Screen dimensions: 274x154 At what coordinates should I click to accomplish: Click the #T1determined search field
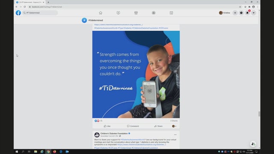tap(40, 13)
